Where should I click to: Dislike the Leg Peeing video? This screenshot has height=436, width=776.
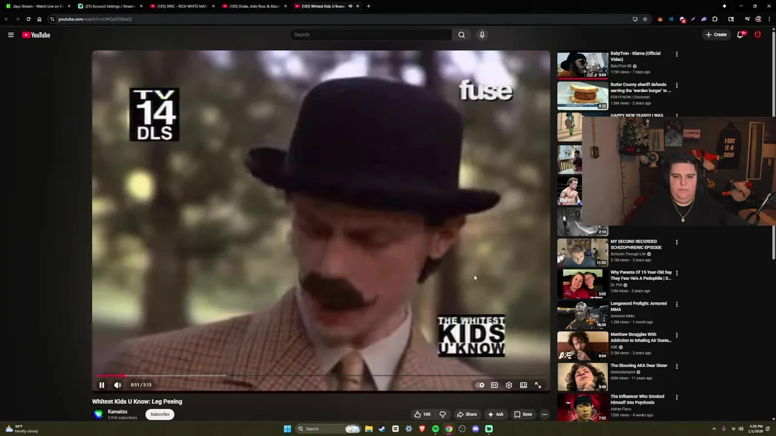point(443,415)
